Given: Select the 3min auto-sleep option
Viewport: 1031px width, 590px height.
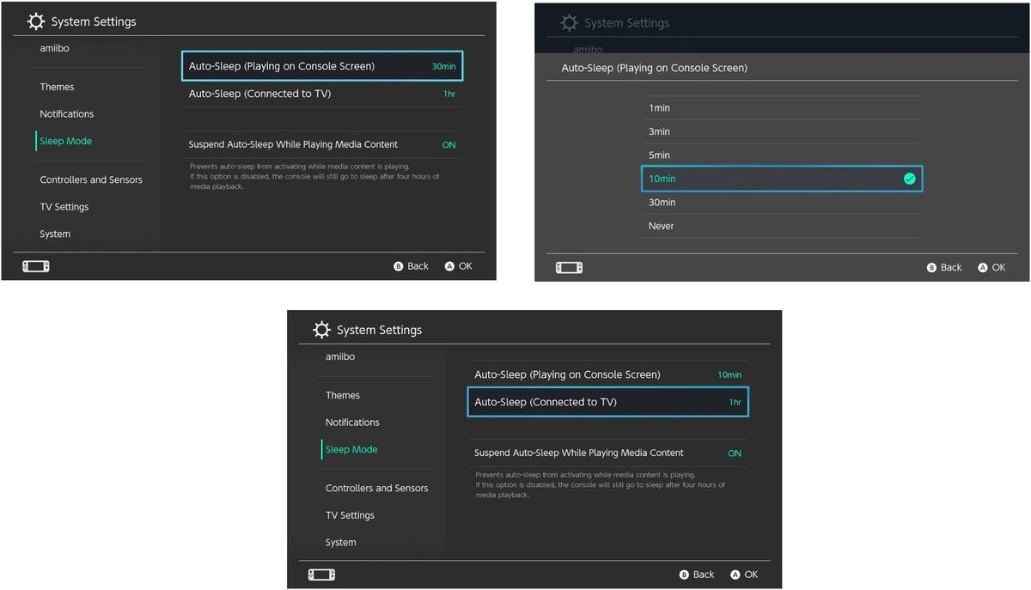Looking at the screenshot, I should 782,131.
